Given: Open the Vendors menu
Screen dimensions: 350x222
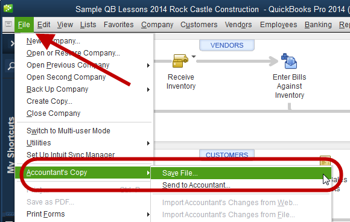Looking at the screenshot, I should (238, 25).
